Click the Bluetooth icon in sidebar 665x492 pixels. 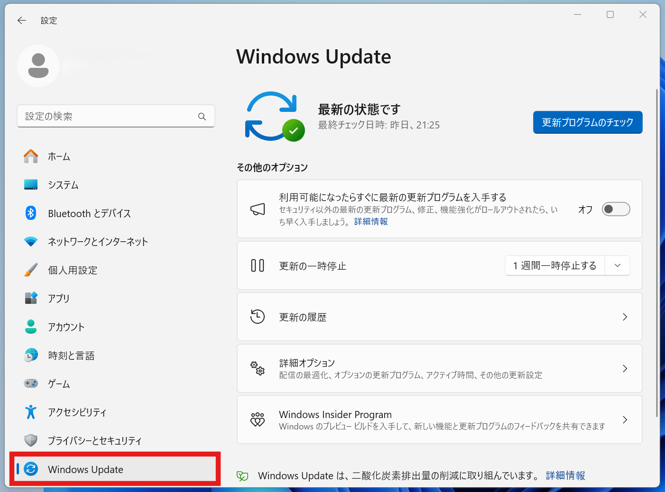[x=31, y=213]
